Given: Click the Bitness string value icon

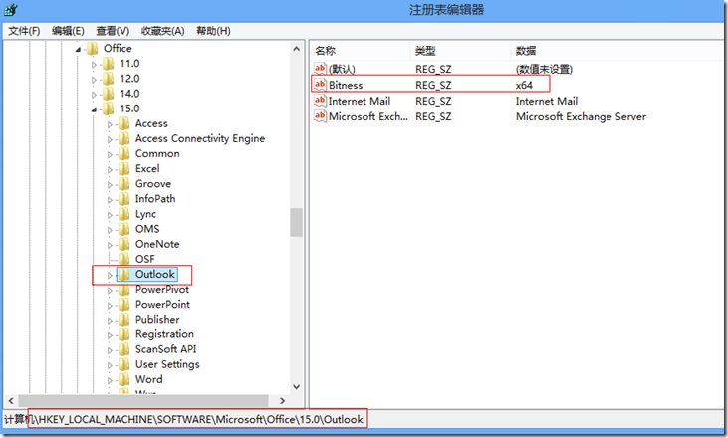Looking at the screenshot, I should tap(320, 85).
